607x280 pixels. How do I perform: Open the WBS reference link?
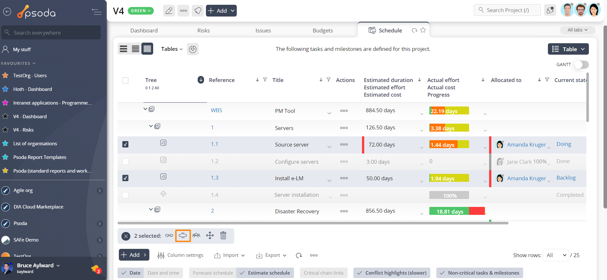(x=216, y=110)
